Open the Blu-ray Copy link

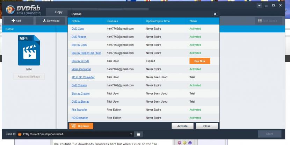pos(79,45)
